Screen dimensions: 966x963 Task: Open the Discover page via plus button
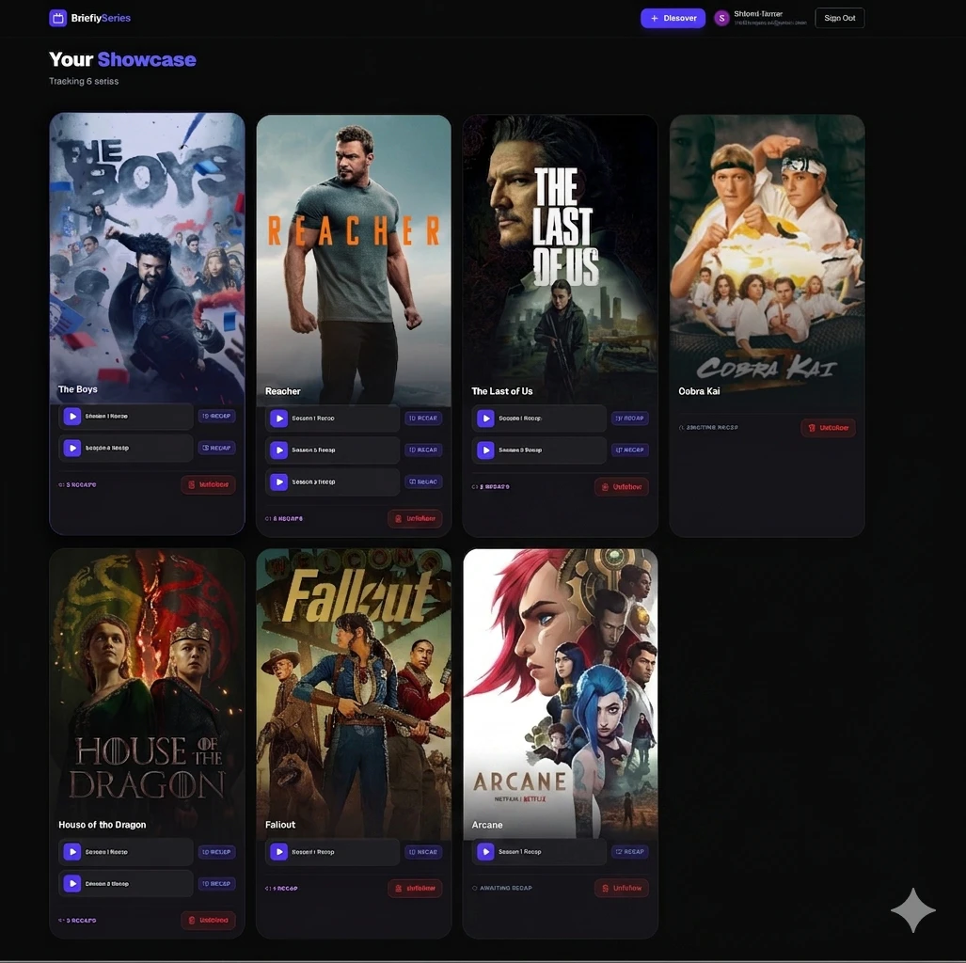tap(673, 18)
